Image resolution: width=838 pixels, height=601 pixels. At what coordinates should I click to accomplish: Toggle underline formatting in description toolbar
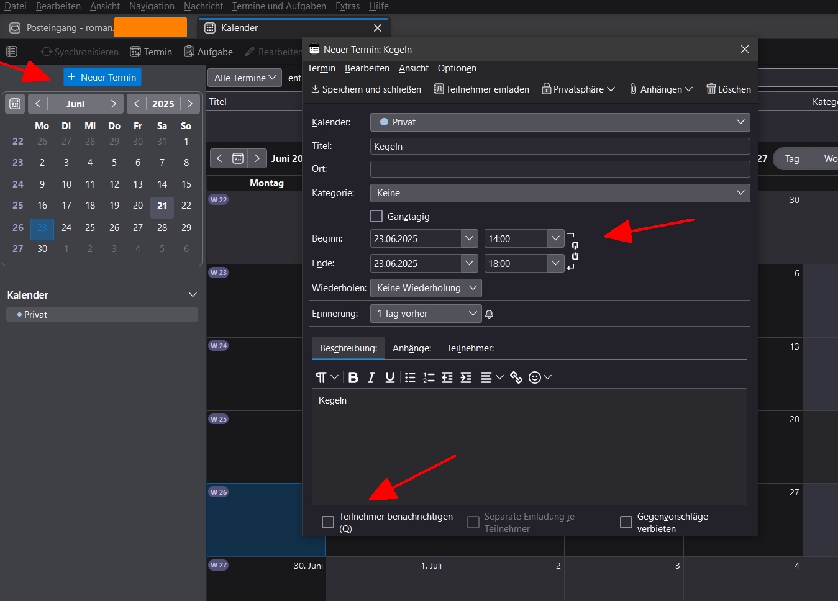coord(390,377)
